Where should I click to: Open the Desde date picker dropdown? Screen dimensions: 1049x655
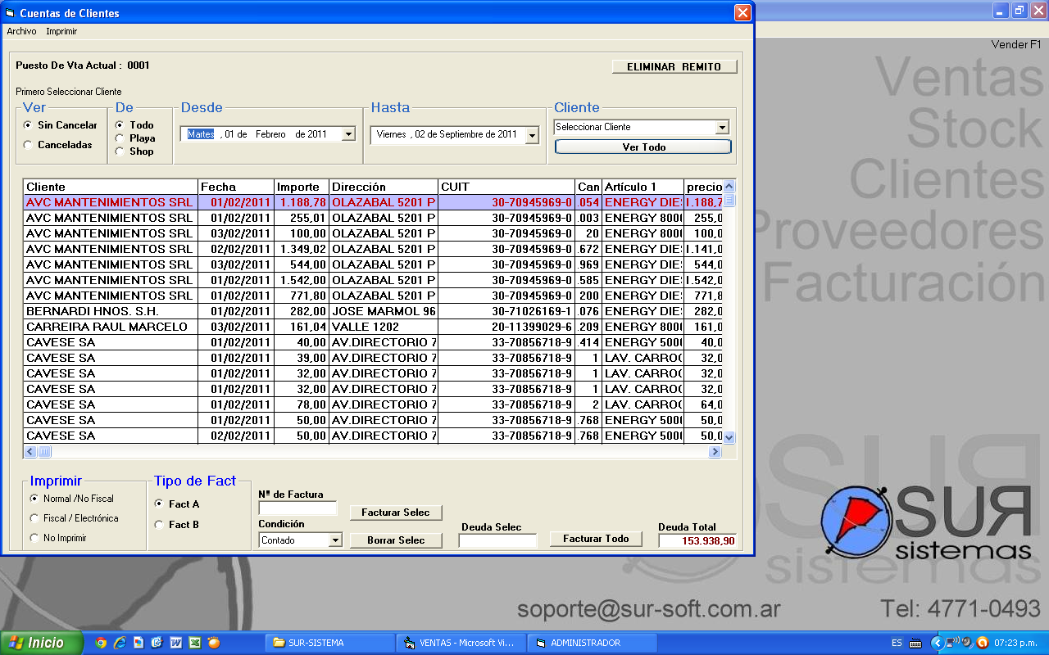[348, 134]
